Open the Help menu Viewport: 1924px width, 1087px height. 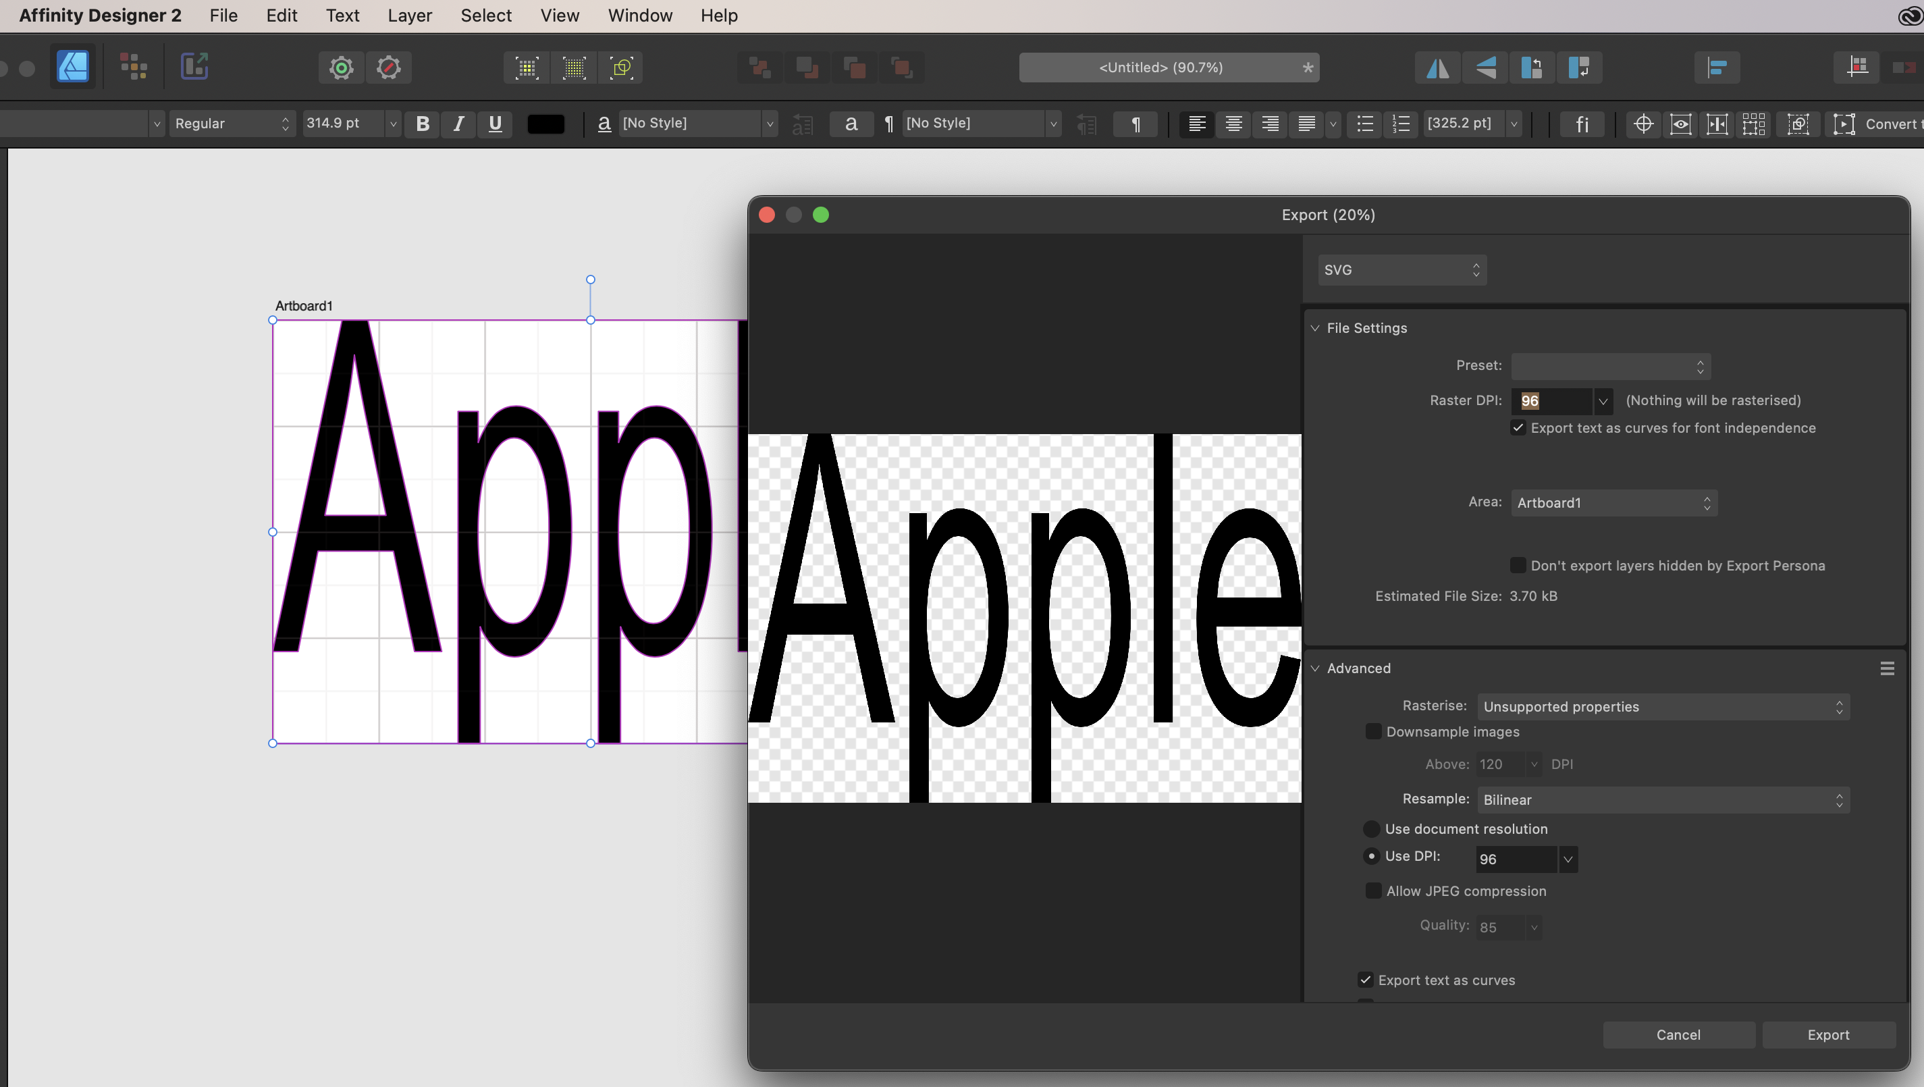pos(719,16)
